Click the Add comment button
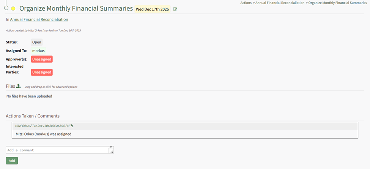Screen dimensions: 370x169 click(12, 161)
